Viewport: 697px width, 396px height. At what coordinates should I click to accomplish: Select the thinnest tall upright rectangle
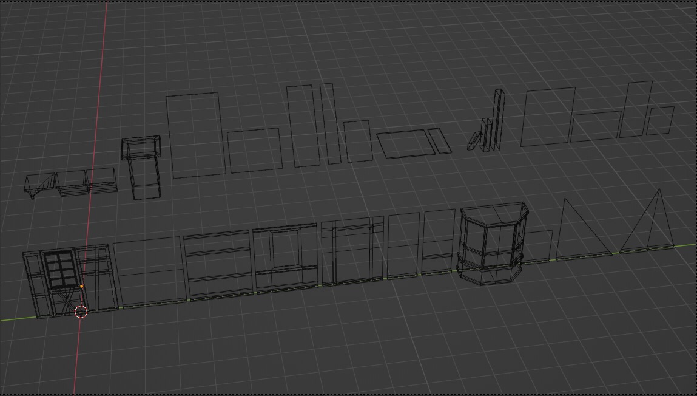[330, 124]
